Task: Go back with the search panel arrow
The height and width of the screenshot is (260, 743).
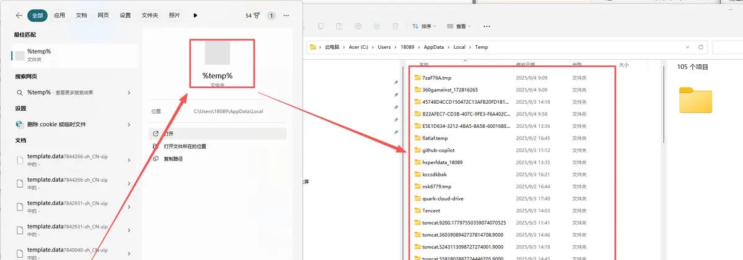Action: point(19,15)
